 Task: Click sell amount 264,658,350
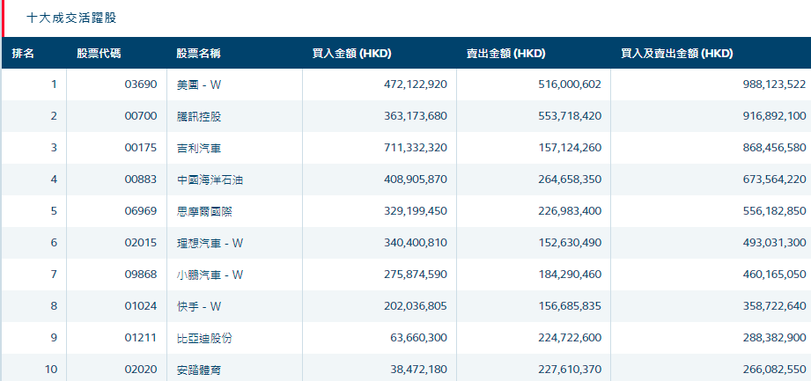(x=570, y=180)
